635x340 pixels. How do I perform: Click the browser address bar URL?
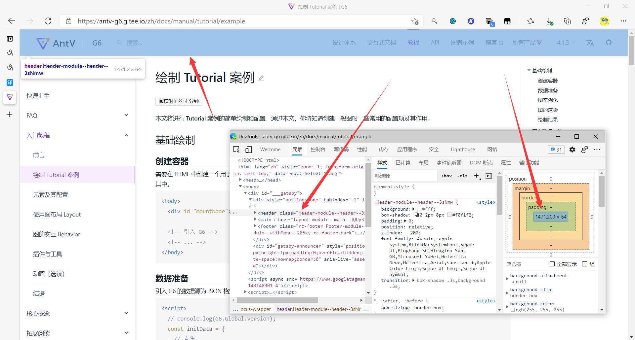pyautogui.click(x=161, y=21)
